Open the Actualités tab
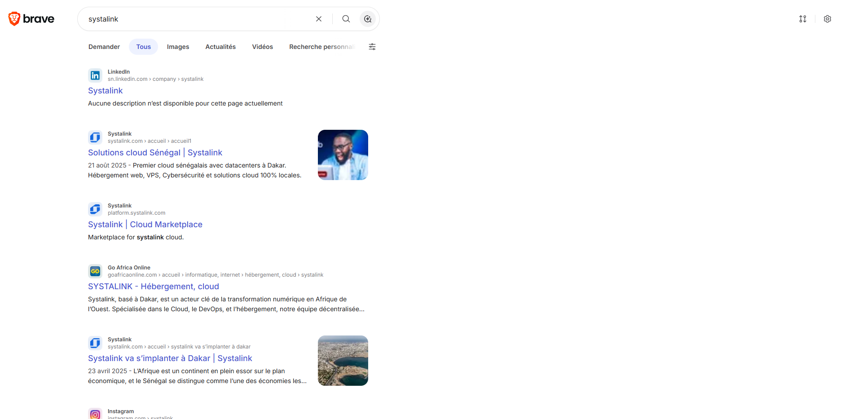The image size is (845, 419). click(220, 47)
